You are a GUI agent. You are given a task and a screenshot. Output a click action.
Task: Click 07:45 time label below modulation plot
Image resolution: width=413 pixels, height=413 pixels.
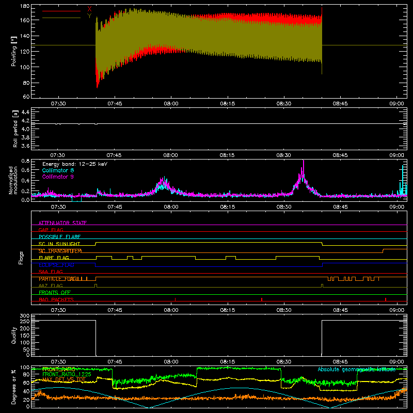(x=115, y=207)
